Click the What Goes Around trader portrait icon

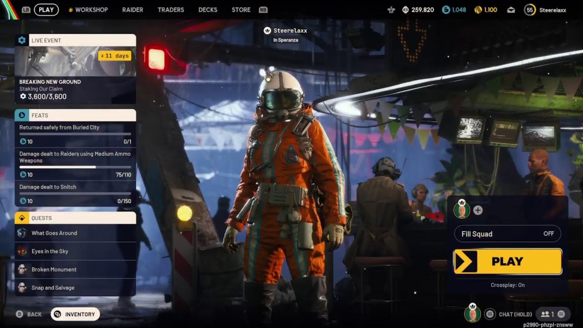22,233
